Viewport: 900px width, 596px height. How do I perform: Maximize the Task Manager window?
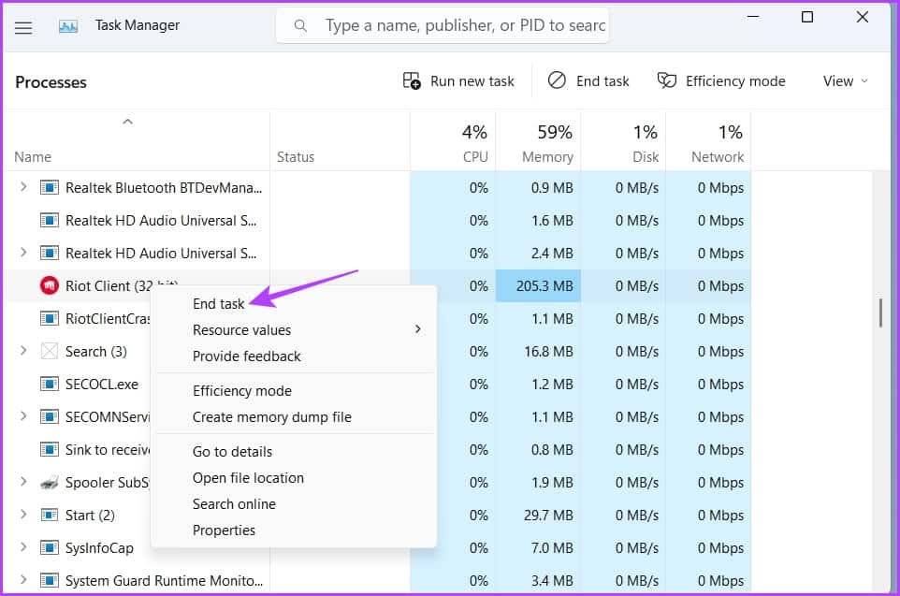[807, 17]
